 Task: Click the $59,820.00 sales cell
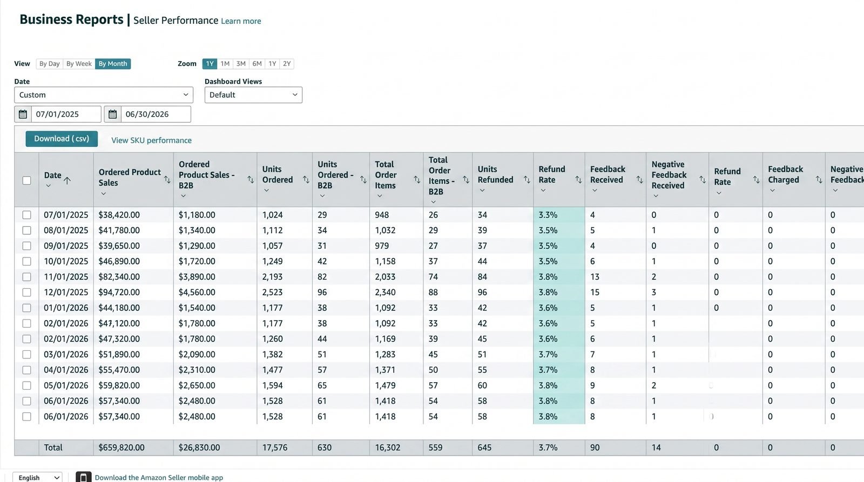coord(119,386)
